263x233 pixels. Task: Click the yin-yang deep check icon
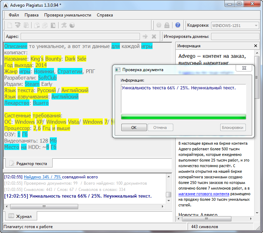(72, 25)
